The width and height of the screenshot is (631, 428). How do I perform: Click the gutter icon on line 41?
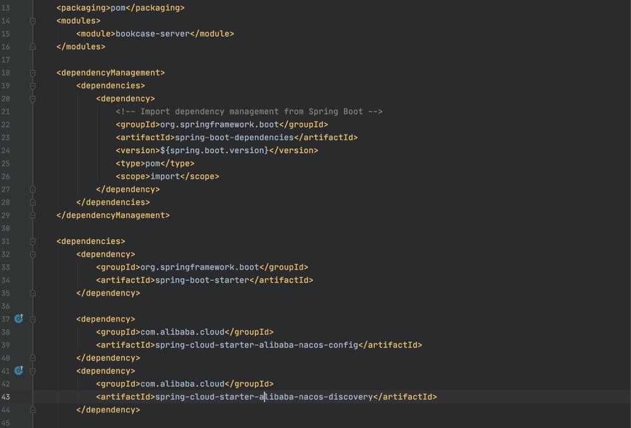(18, 371)
